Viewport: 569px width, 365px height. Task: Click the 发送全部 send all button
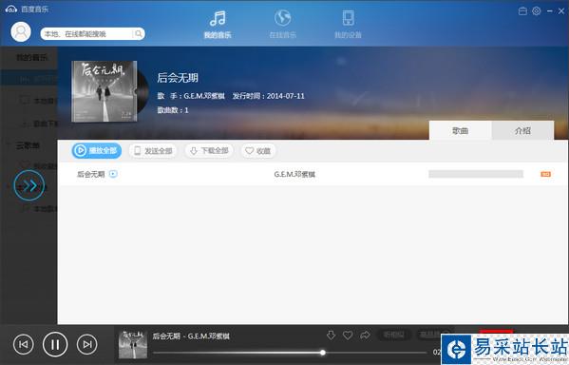(x=153, y=151)
